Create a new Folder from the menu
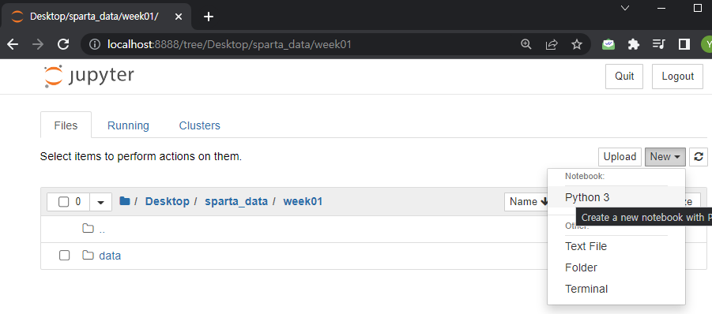This screenshot has width=712, height=314. (616, 267)
